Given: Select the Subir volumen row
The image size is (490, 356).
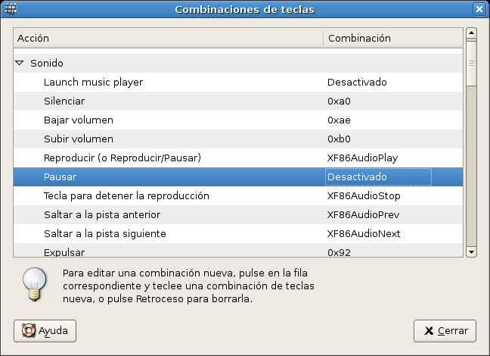Looking at the screenshot, I should point(79,139).
